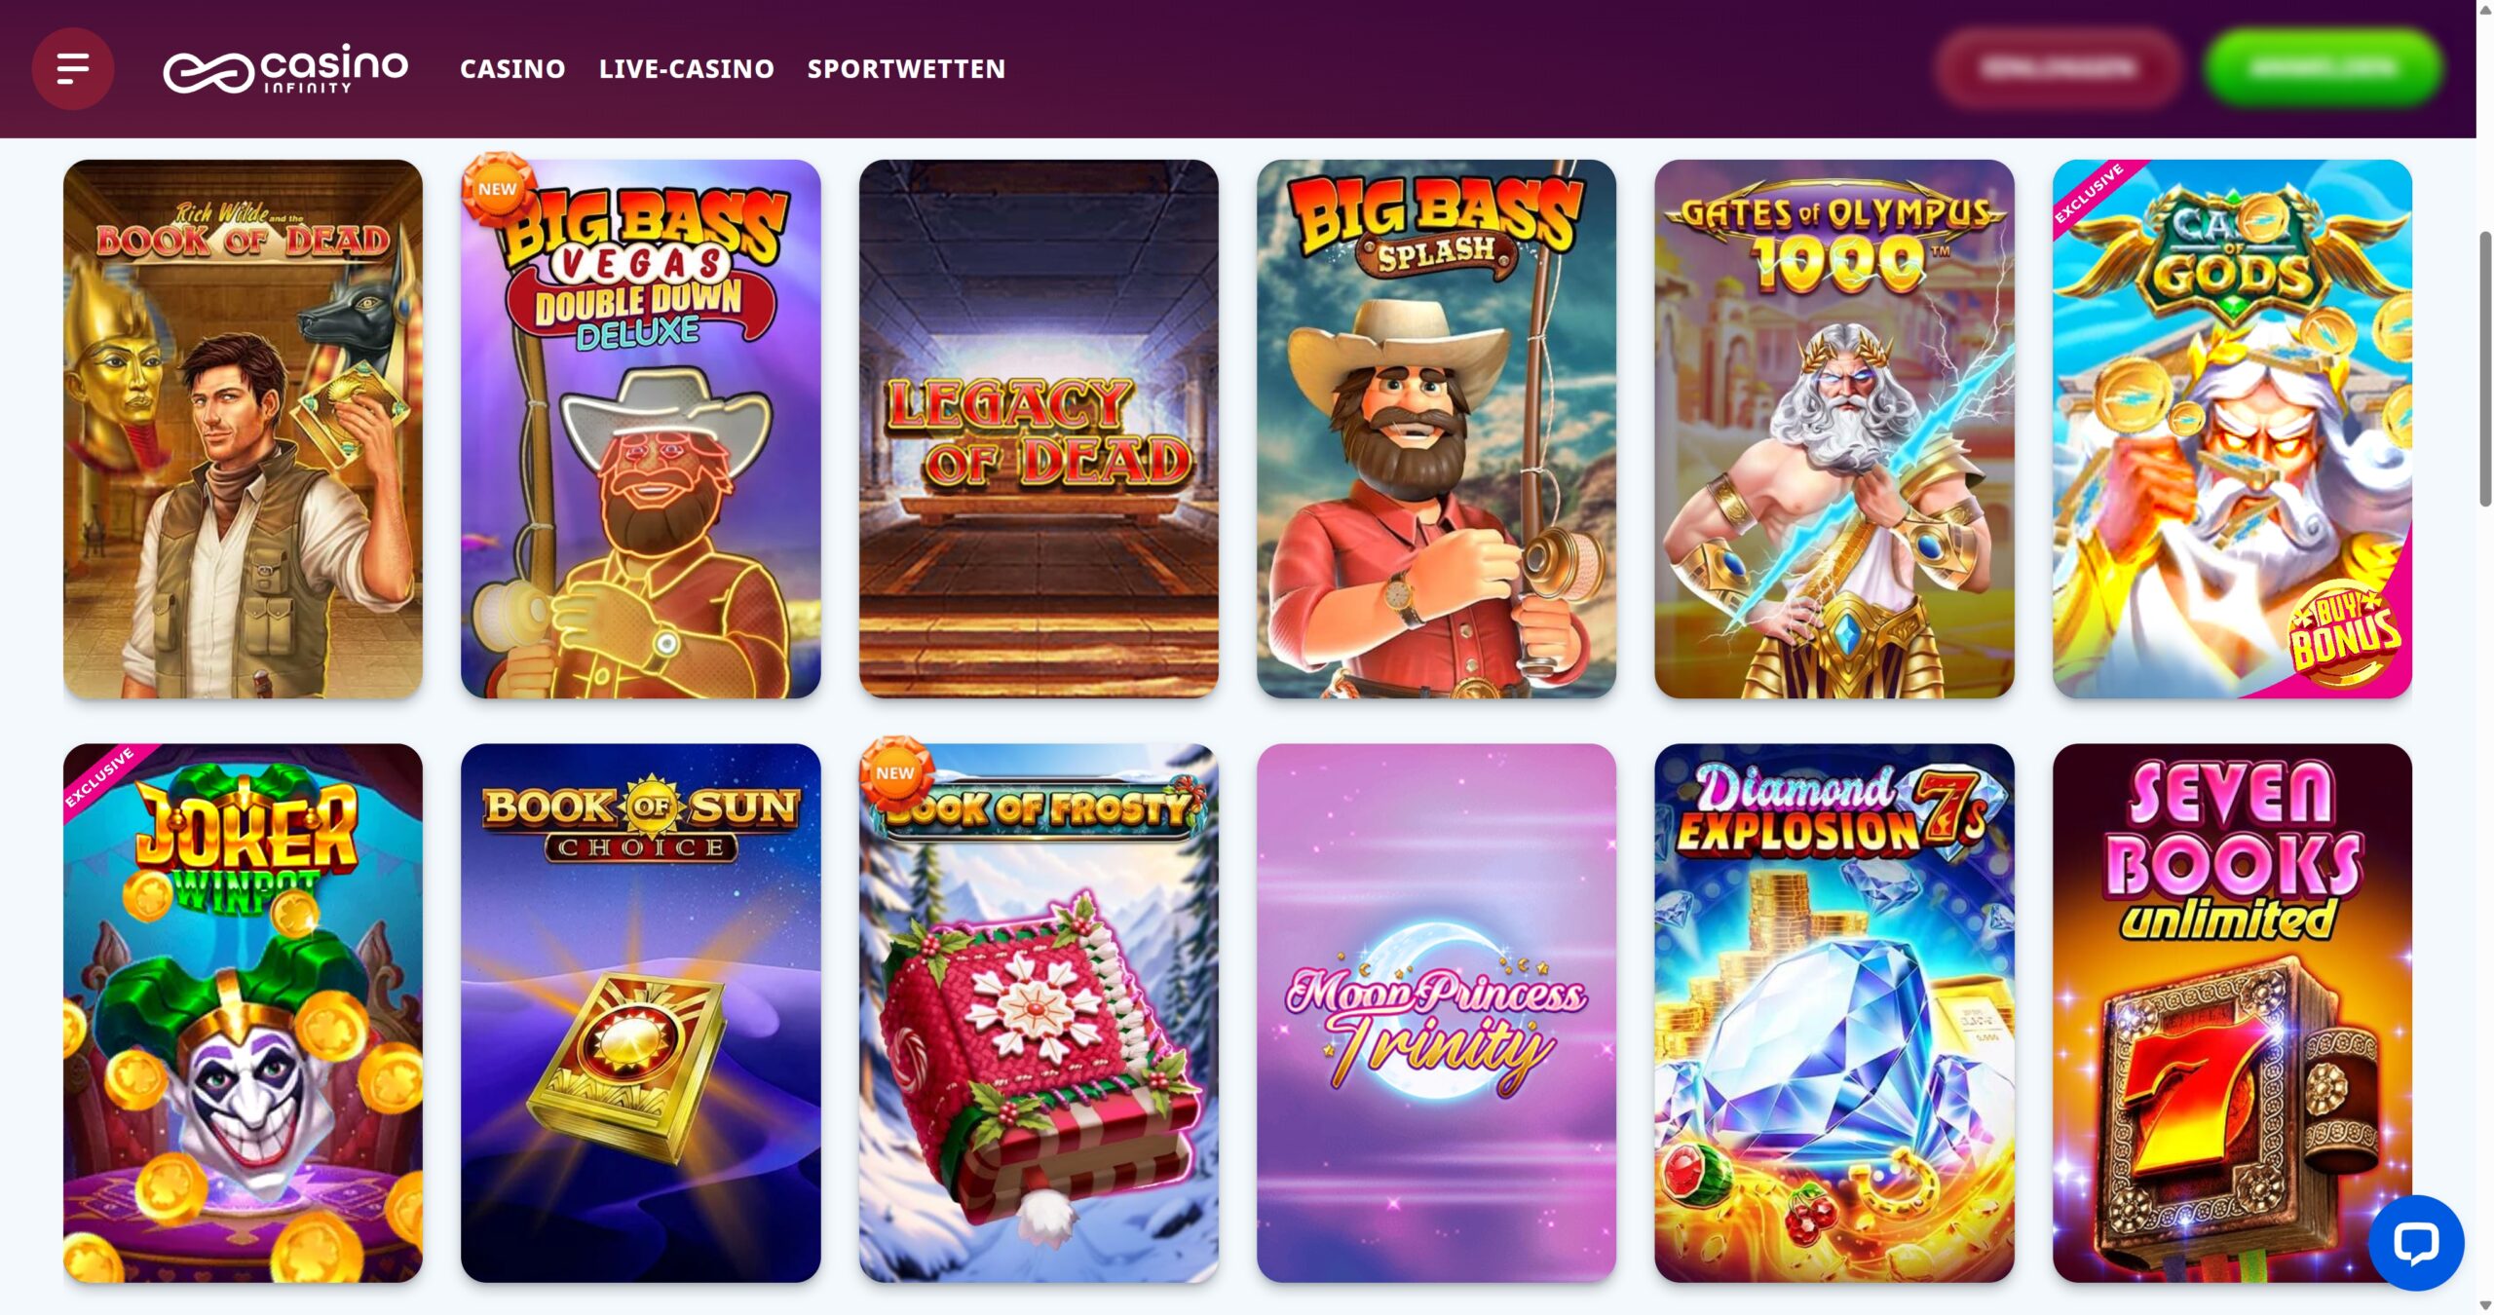Click the Casino Infinity logo

click(x=285, y=69)
